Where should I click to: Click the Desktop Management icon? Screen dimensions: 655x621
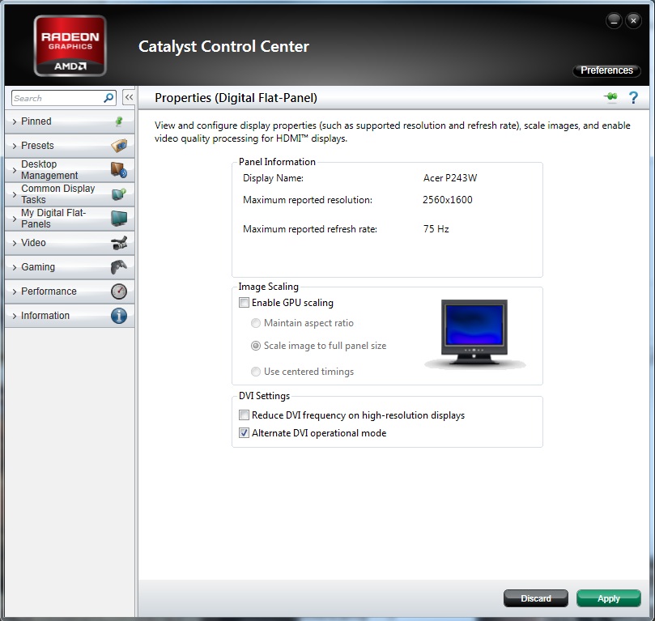point(119,169)
